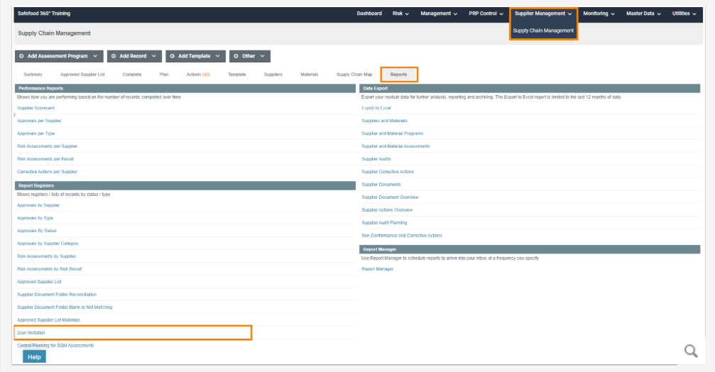Go to Dashboard in top navigation
Screen dimensions: 715x372
(x=369, y=13)
